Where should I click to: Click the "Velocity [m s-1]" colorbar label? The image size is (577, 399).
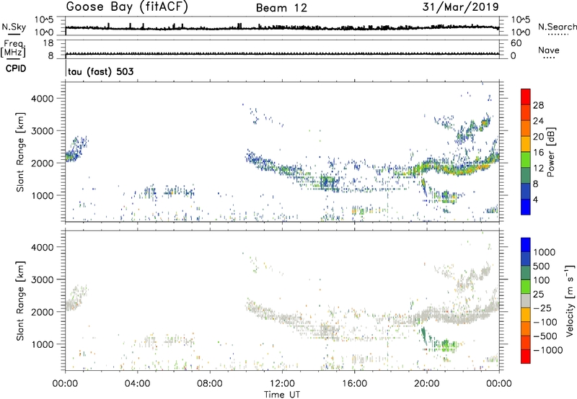click(x=570, y=300)
